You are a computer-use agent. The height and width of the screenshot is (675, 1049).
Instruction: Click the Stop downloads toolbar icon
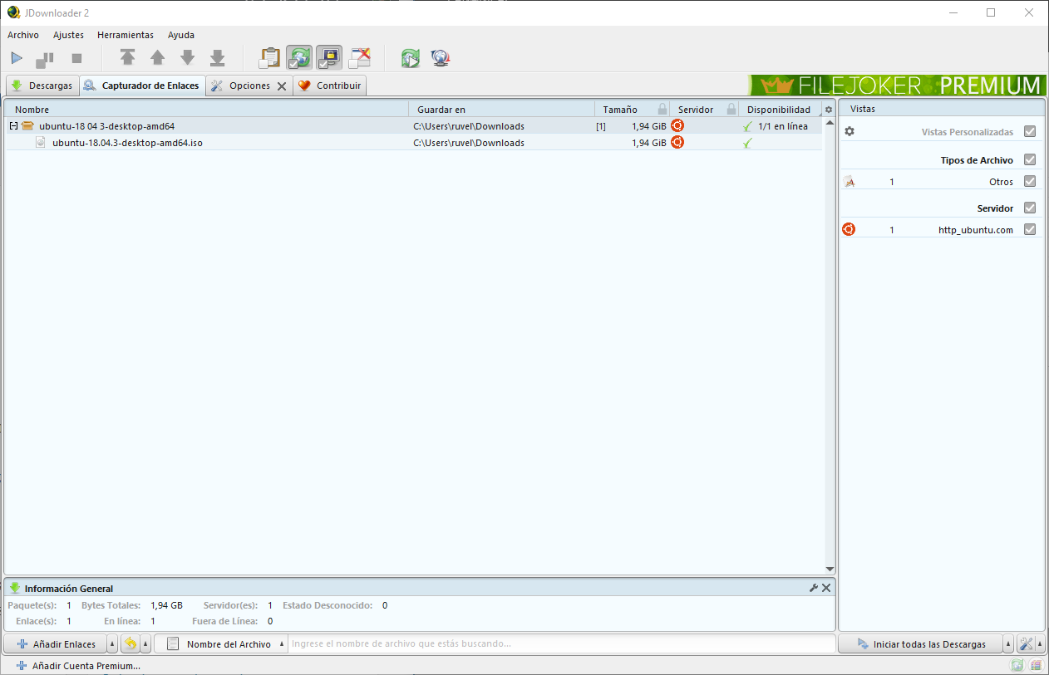(76, 58)
